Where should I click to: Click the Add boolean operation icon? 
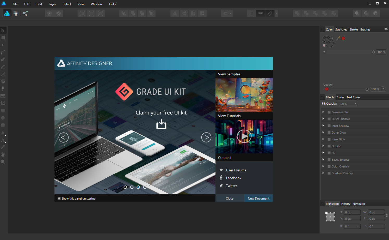click(297, 13)
